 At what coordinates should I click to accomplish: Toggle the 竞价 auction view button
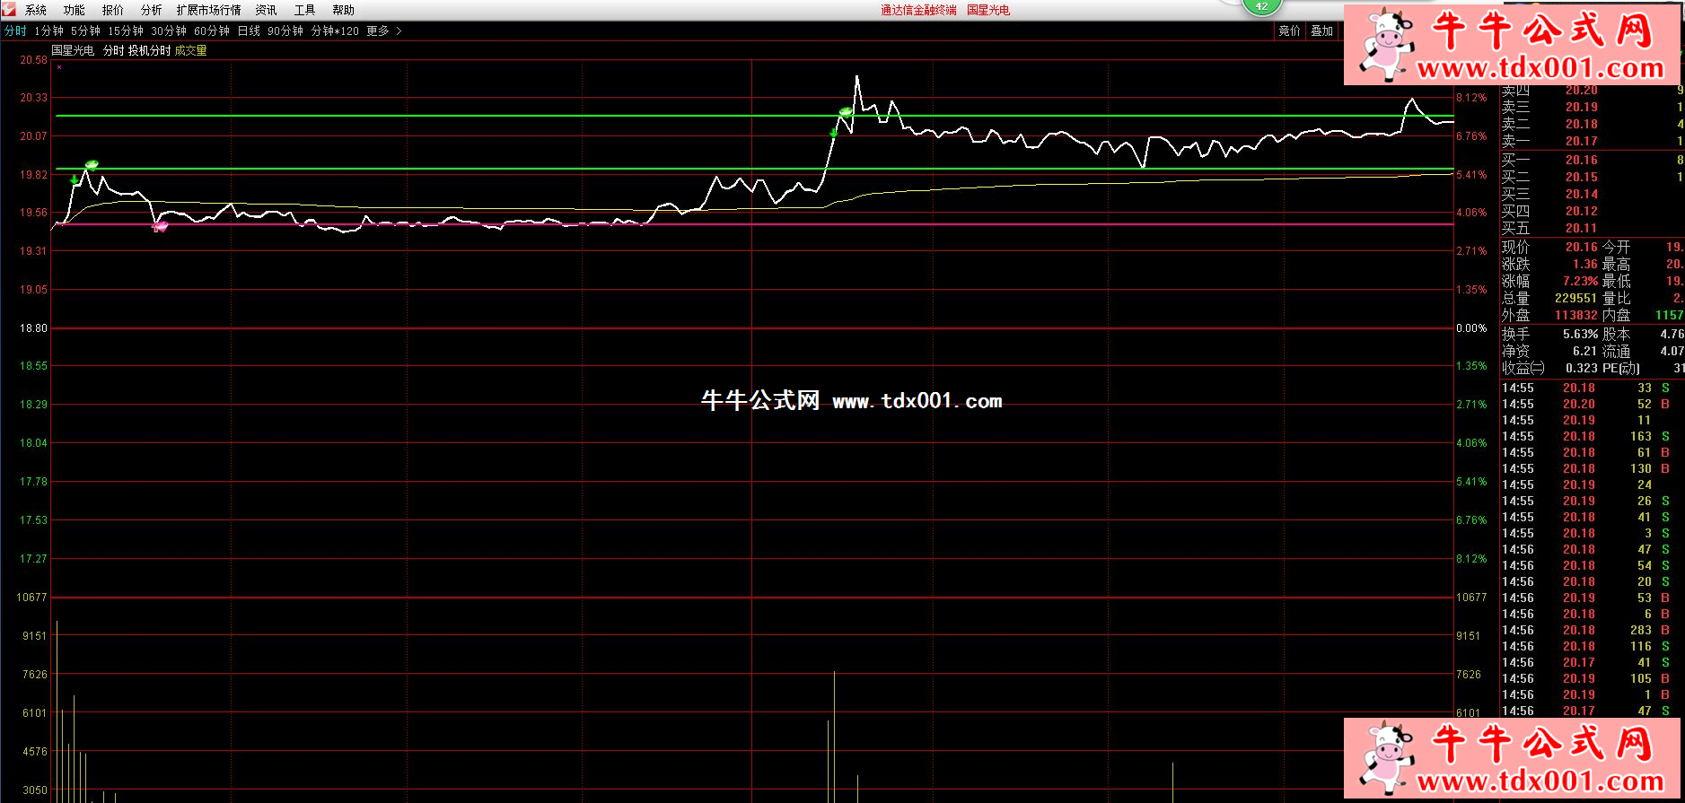point(1289,31)
